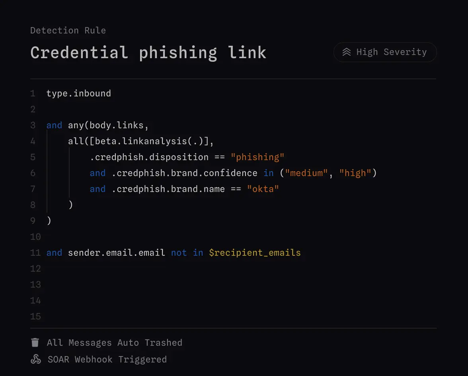Viewport: 468px width, 376px height.
Task: Click line number 11 in the editor
Action: coord(35,253)
